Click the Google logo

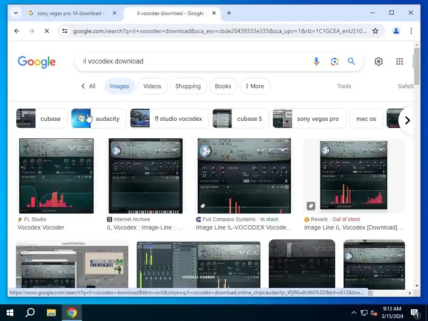click(37, 62)
